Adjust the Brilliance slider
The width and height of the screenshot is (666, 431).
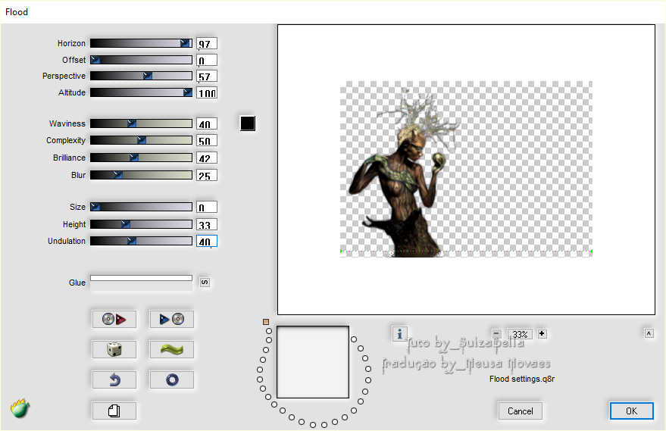[141, 158]
